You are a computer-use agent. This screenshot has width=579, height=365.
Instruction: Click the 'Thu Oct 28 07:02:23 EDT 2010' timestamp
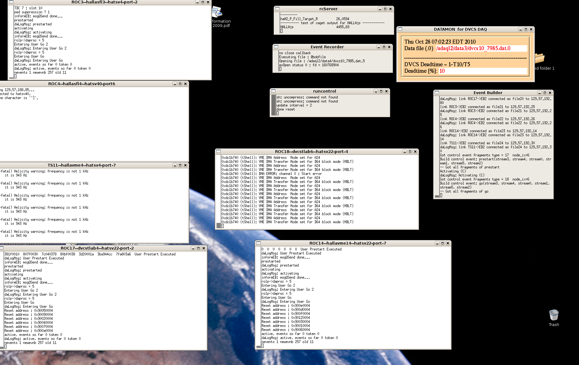pos(440,42)
